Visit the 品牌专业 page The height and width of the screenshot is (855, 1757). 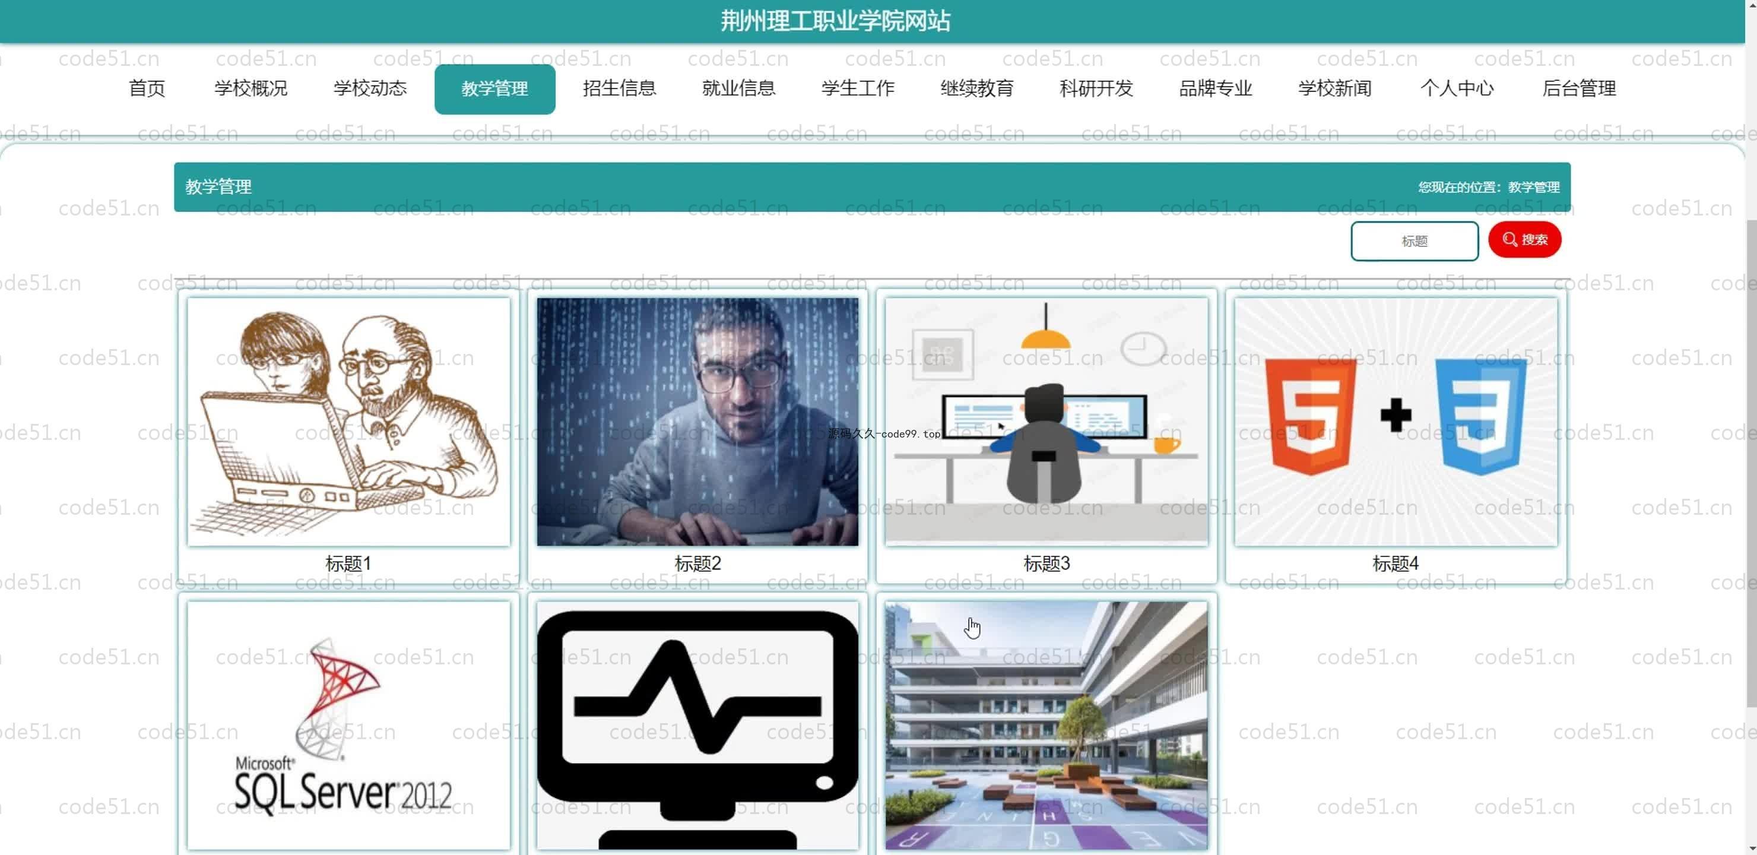1216,88
